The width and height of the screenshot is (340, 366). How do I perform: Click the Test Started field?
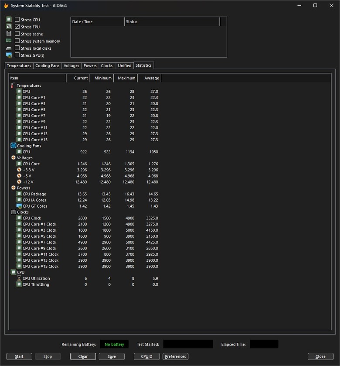(188, 344)
